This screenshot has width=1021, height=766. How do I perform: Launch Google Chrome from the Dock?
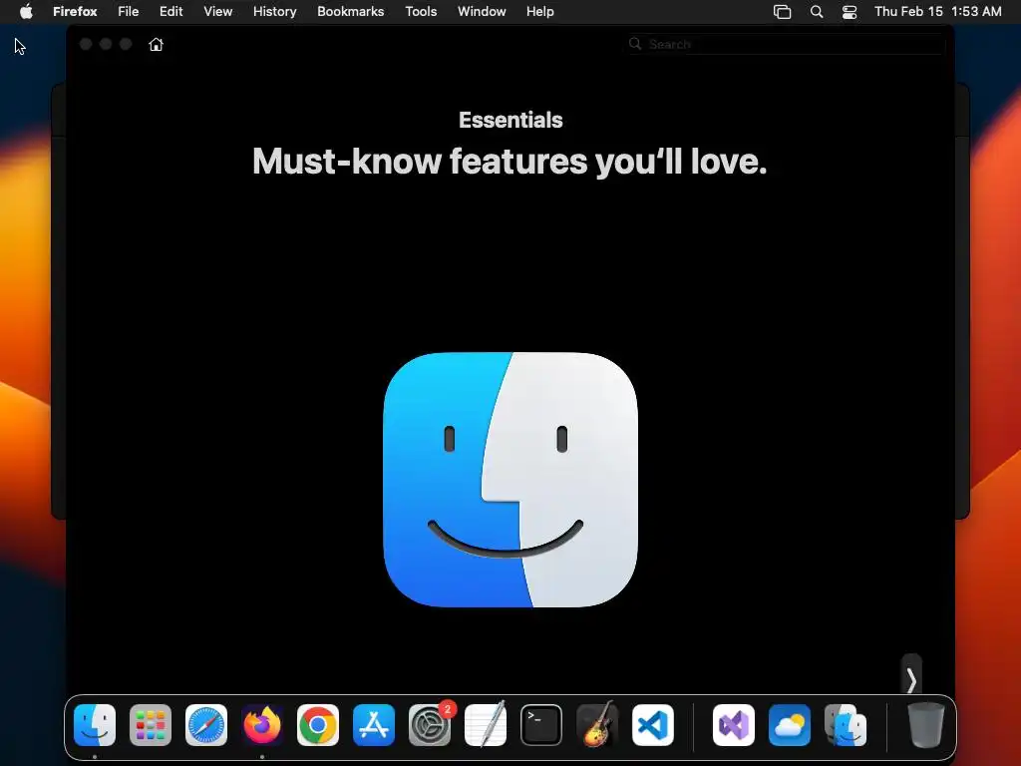click(x=318, y=725)
